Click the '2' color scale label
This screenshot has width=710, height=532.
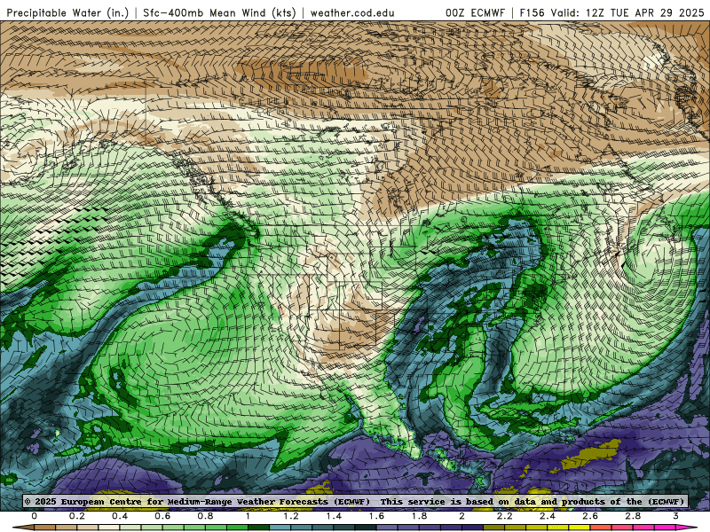click(x=461, y=516)
